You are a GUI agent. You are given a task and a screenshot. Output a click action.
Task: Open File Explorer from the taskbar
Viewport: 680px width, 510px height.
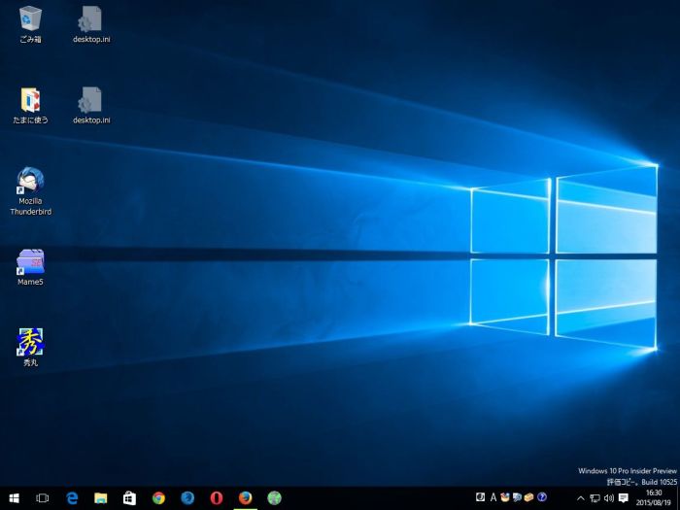pyautogui.click(x=100, y=497)
